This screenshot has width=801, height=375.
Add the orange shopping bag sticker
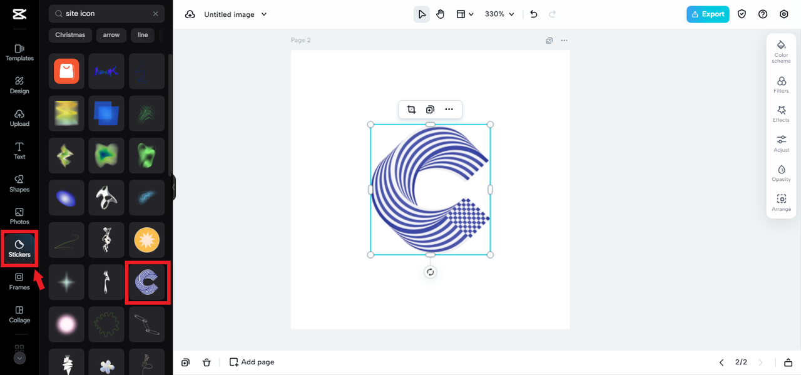coord(66,71)
